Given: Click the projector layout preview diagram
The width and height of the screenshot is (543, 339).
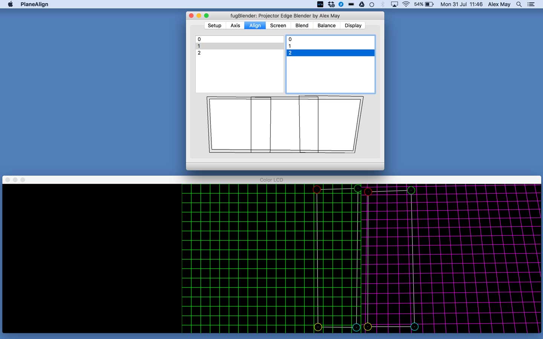Looking at the screenshot, I should click(x=285, y=125).
